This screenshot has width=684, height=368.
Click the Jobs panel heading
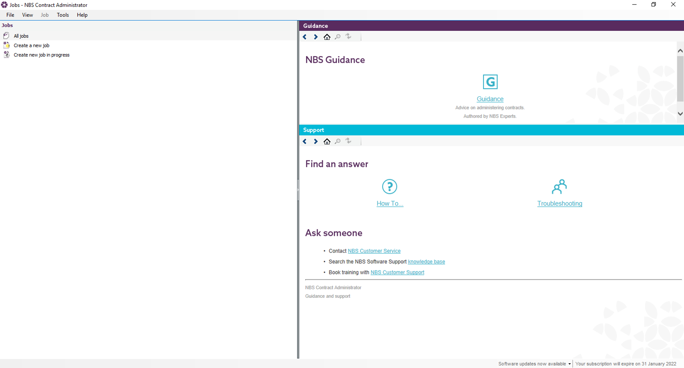7,25
